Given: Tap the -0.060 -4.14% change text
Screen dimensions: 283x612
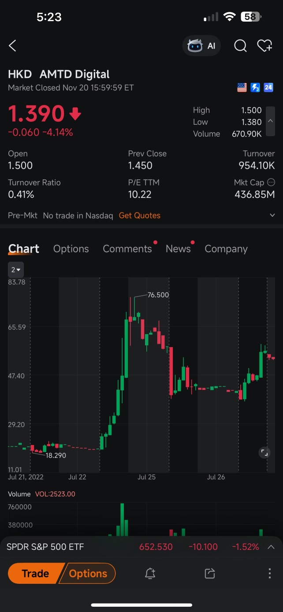Looking at the screenshot, I should tap(41, 132).
